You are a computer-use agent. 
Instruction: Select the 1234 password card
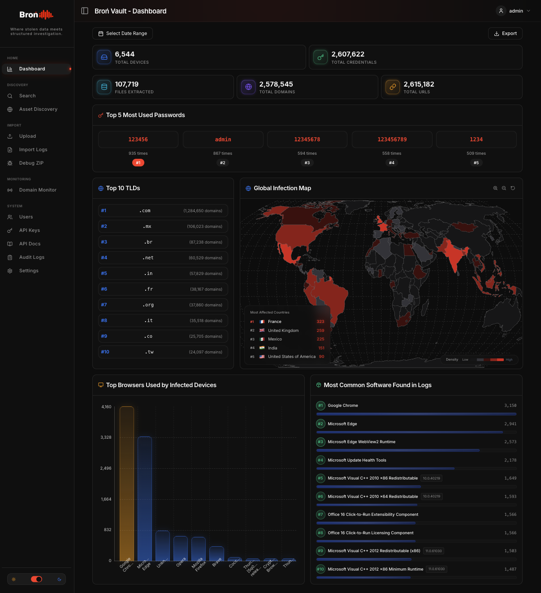pos(476,140)
